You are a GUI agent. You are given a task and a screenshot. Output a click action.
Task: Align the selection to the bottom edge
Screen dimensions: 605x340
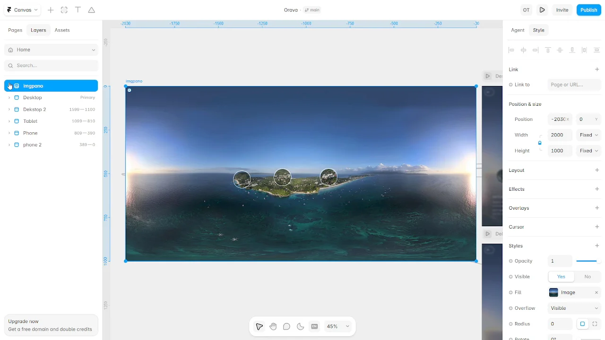(572, 50)
